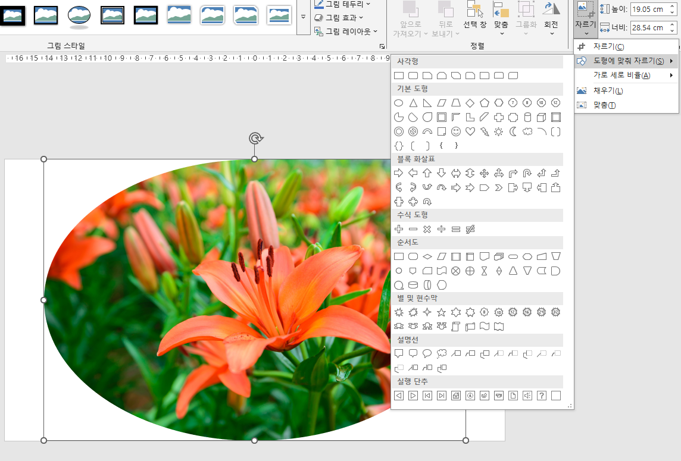Choose the heart shape in 기본 도형
681x461 pixels.
[x=470, y=131]
